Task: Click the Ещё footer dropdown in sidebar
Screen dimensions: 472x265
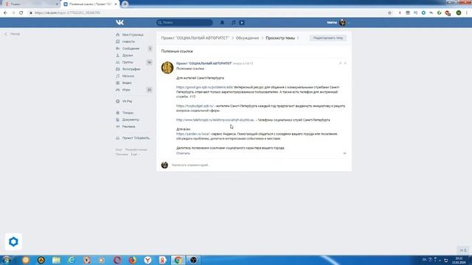Action: point(135,155)
